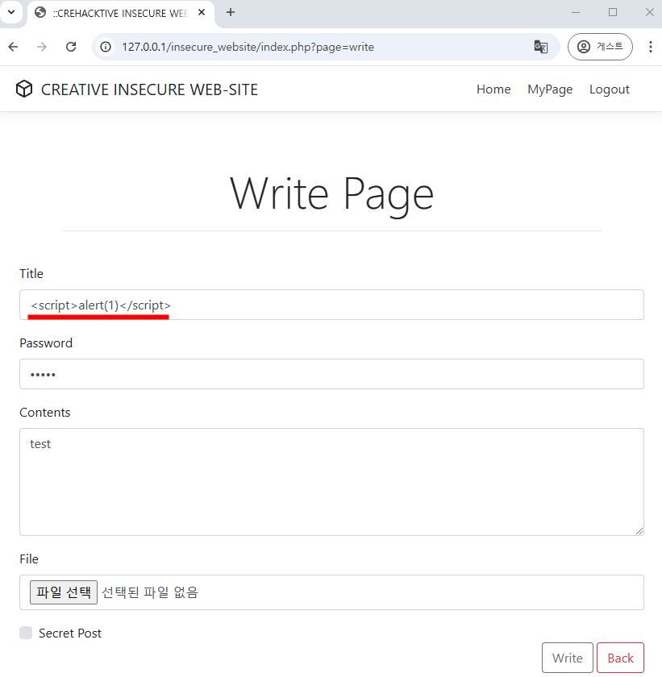Click Logout in the navbar
Image resolution: width=662 pixels, height=677 pixels.
[610, 89]
